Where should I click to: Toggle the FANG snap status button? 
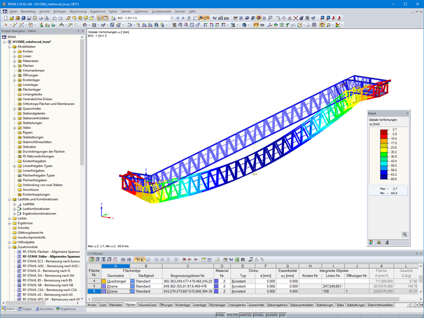click(220, 315)
